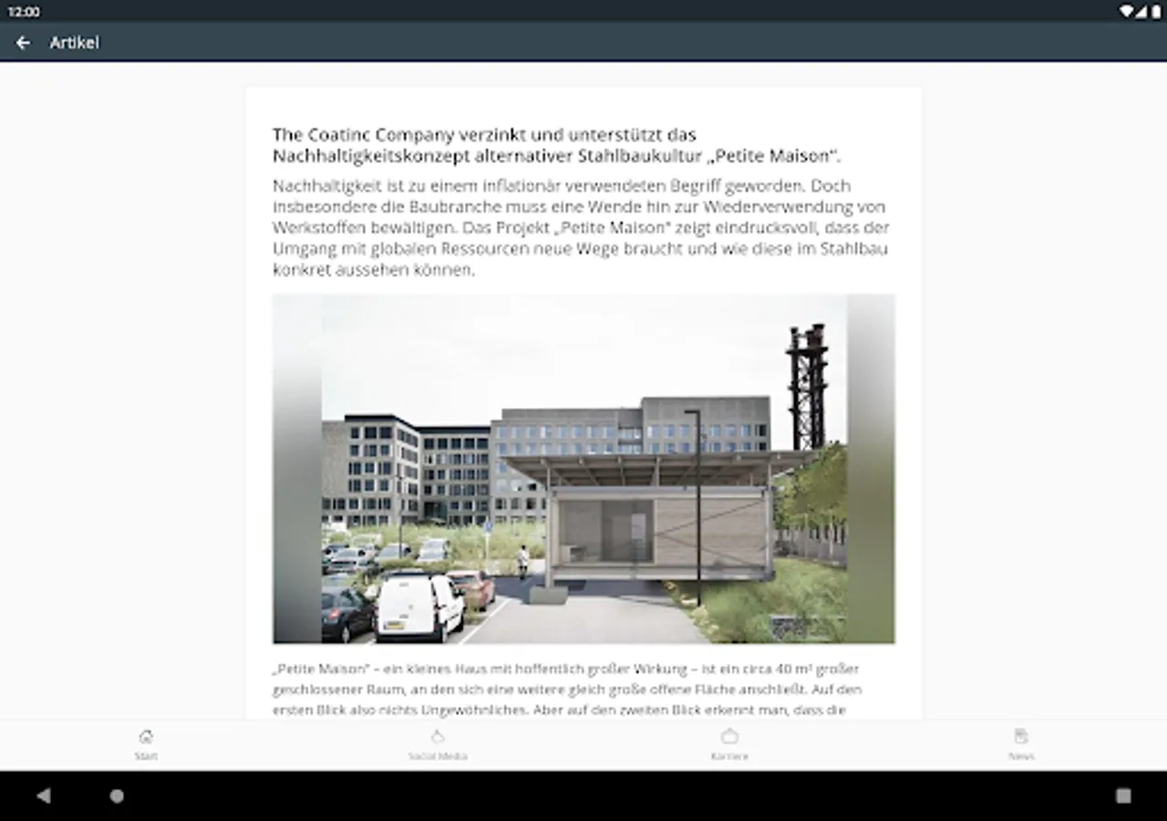Click the body paragraph starting "Petite Maison – ein kleines Haus"
Viewport: 1167px width, 821px height.
click(x=567, y=689)
